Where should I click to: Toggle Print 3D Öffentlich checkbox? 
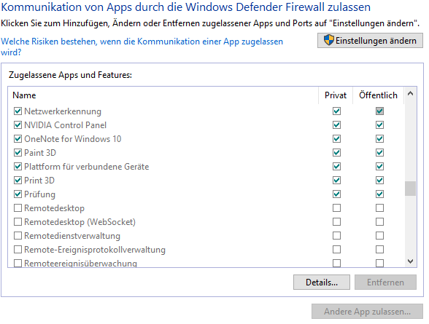point(379,180)
